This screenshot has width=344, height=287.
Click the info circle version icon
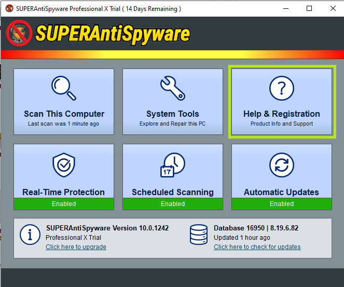[30, 235]
